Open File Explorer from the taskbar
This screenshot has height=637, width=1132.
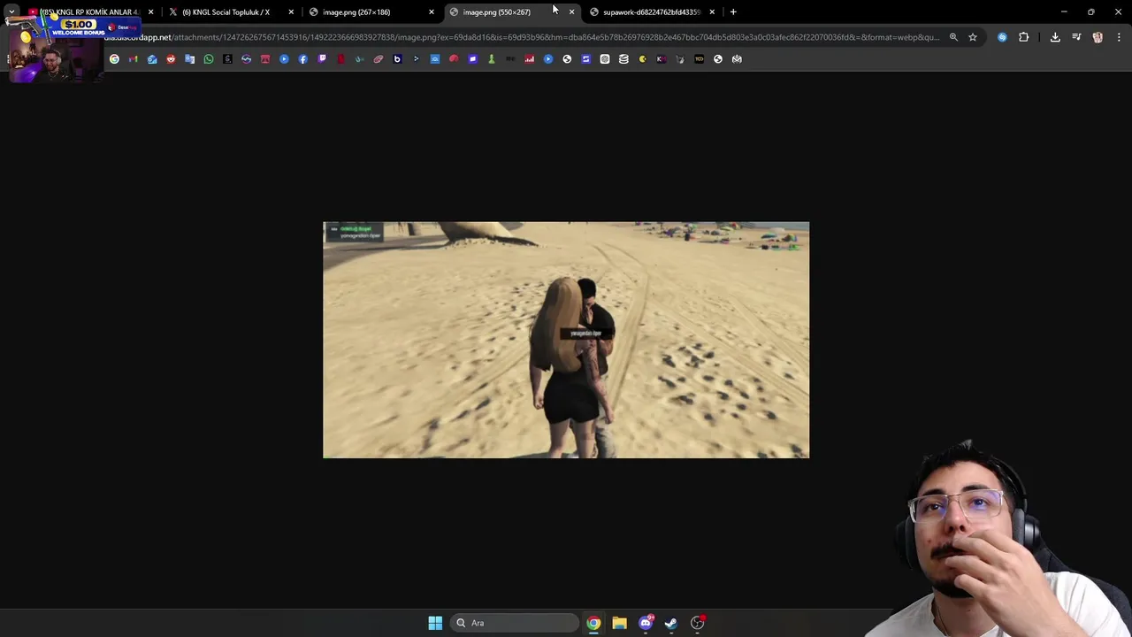pos(619,623)
